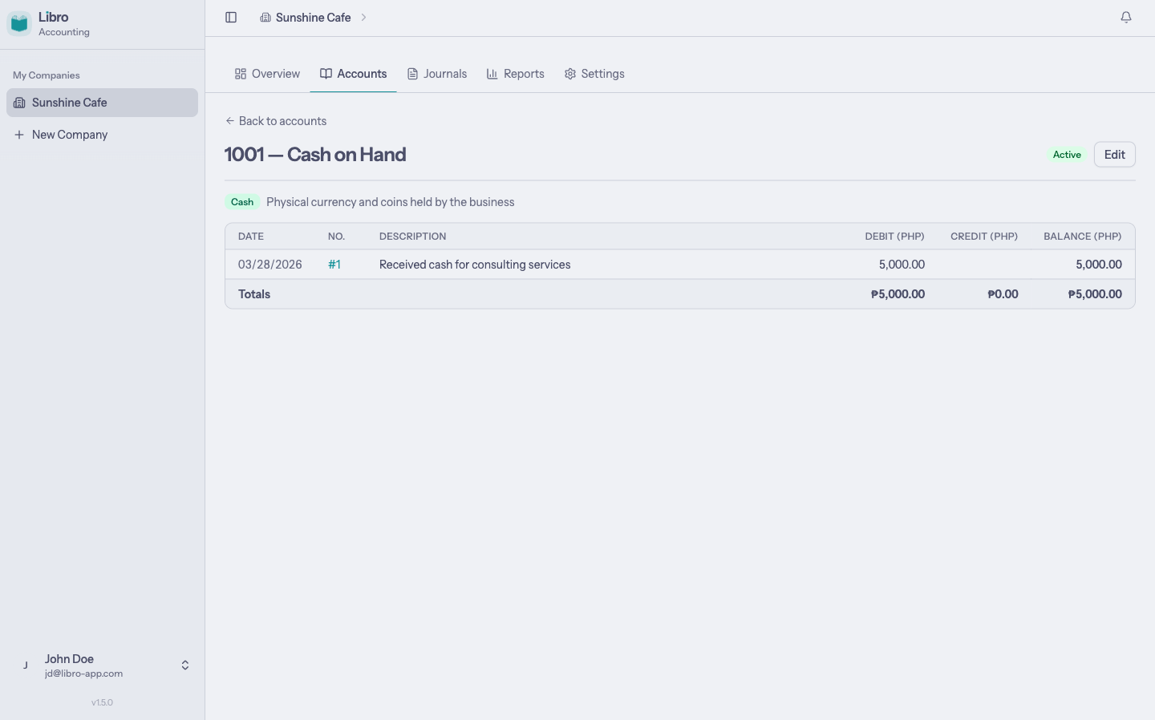This screenshot has width=1155, height=720.
Task: Open the user account switcher chevron
Action: tap(184, 665)
